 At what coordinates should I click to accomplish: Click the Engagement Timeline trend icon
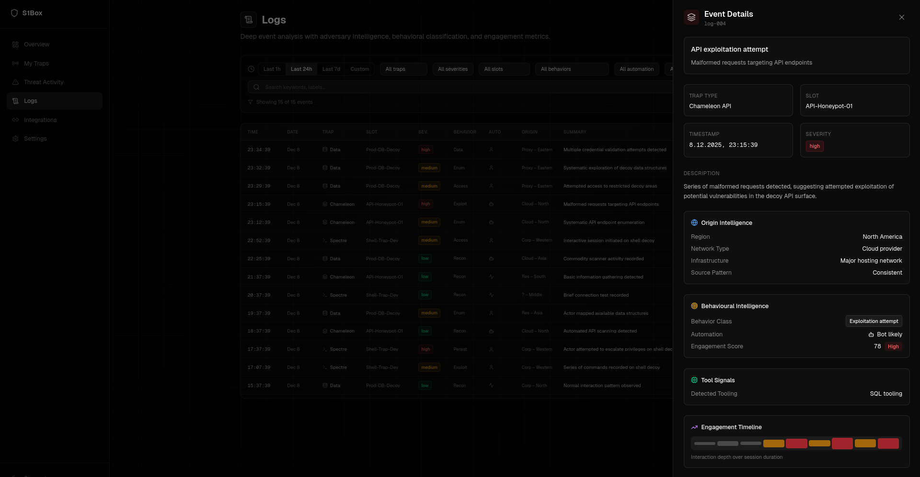point(694,427)
